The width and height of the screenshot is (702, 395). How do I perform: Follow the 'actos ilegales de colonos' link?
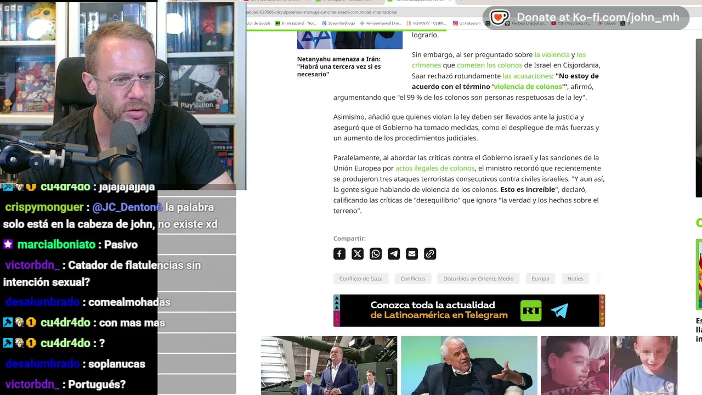435,168
